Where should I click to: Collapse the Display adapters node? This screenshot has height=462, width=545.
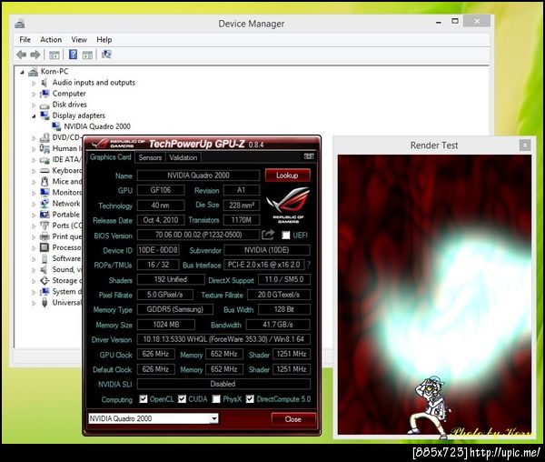[34, 116]
